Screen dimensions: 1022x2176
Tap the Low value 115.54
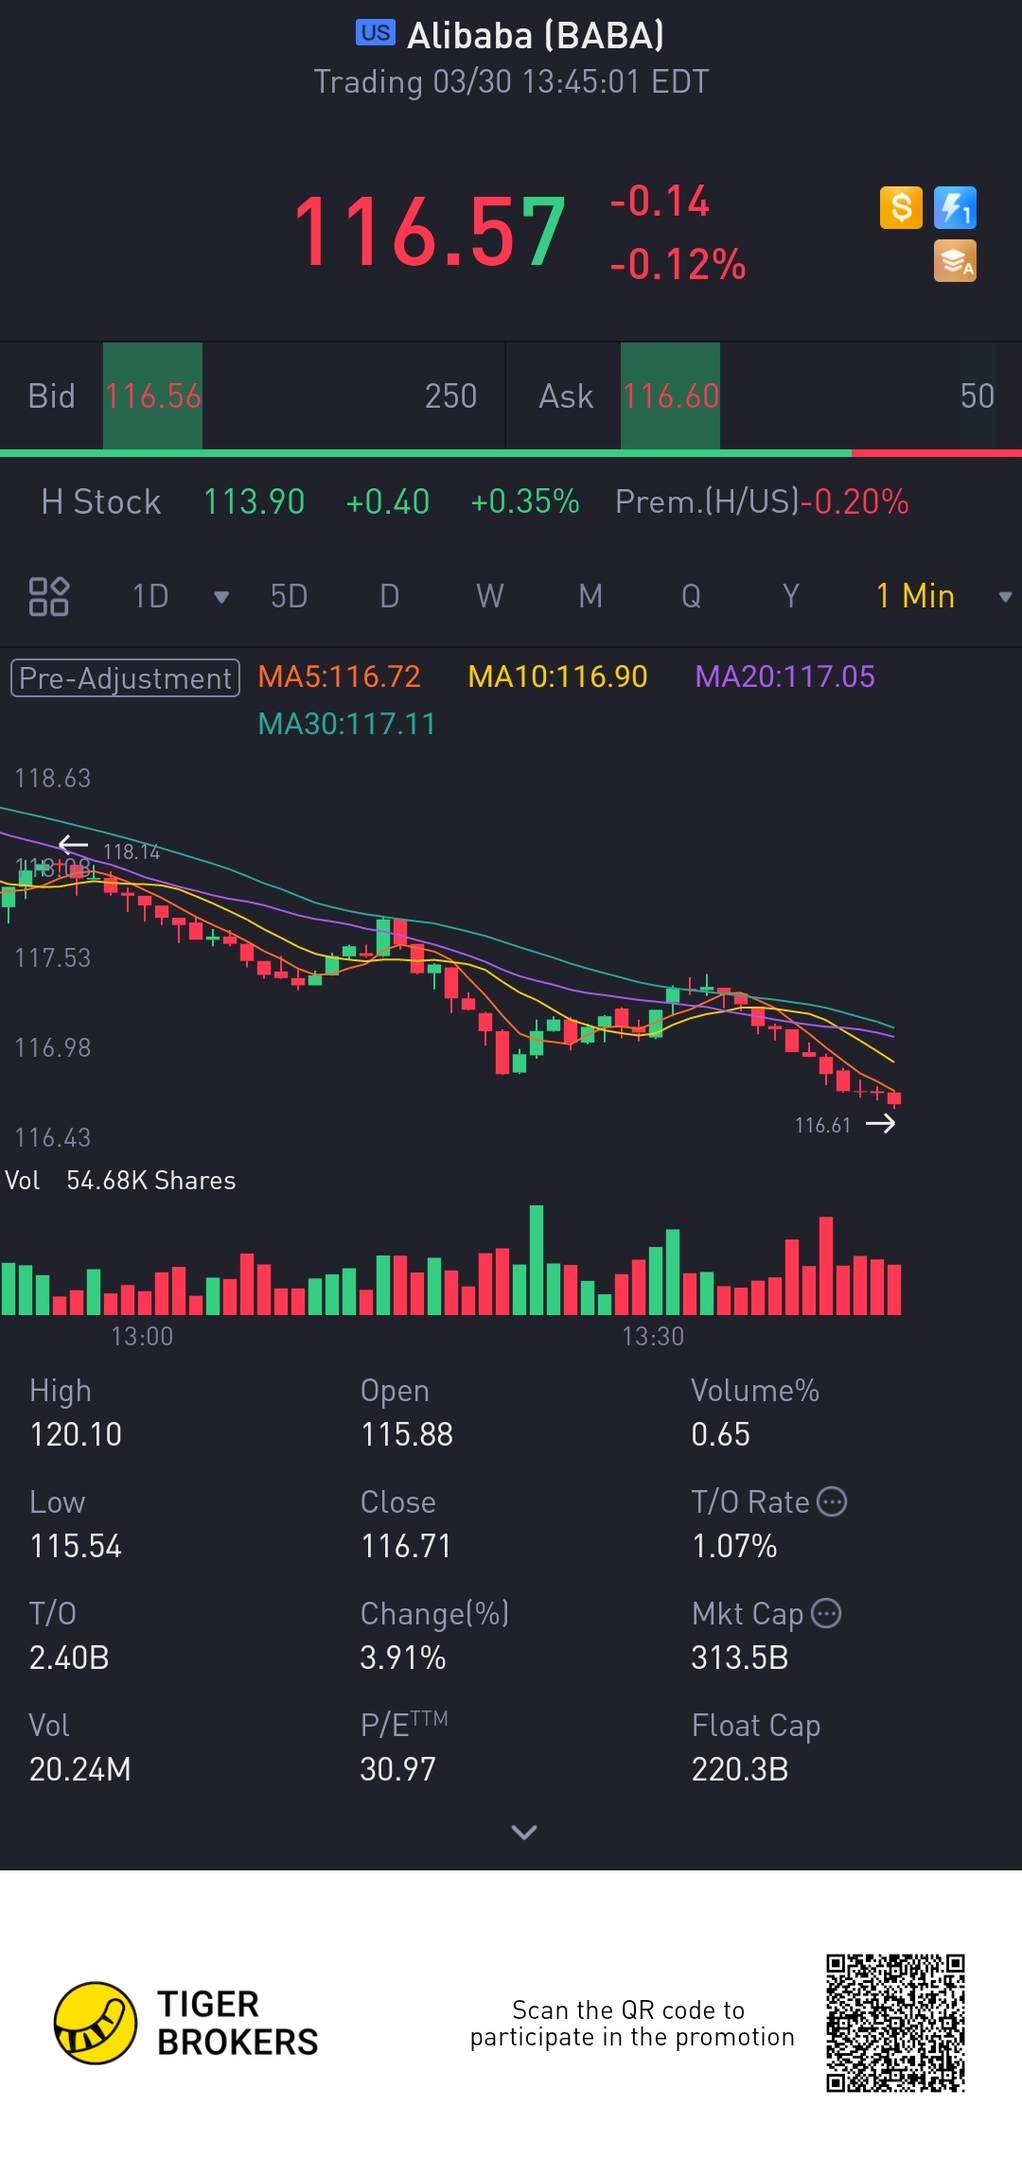[76, 1546]
